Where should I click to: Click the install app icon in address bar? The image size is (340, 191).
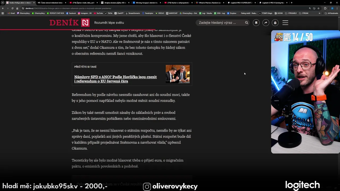[x=314, y=8]
